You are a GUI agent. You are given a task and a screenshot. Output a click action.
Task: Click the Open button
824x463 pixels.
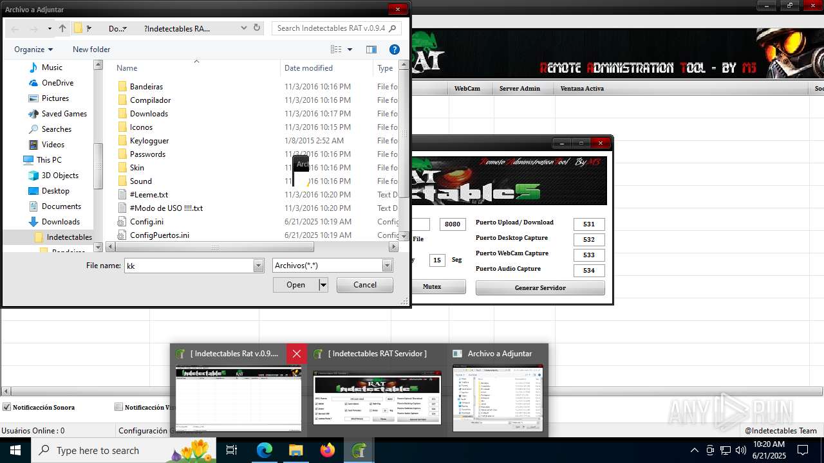pyautogui.click(x=296, y=285)
